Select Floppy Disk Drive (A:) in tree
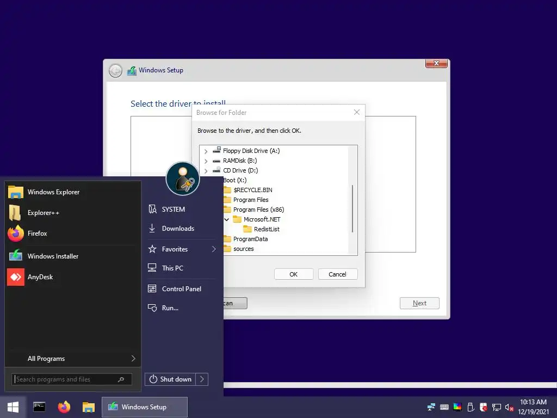 pos(251,151)
